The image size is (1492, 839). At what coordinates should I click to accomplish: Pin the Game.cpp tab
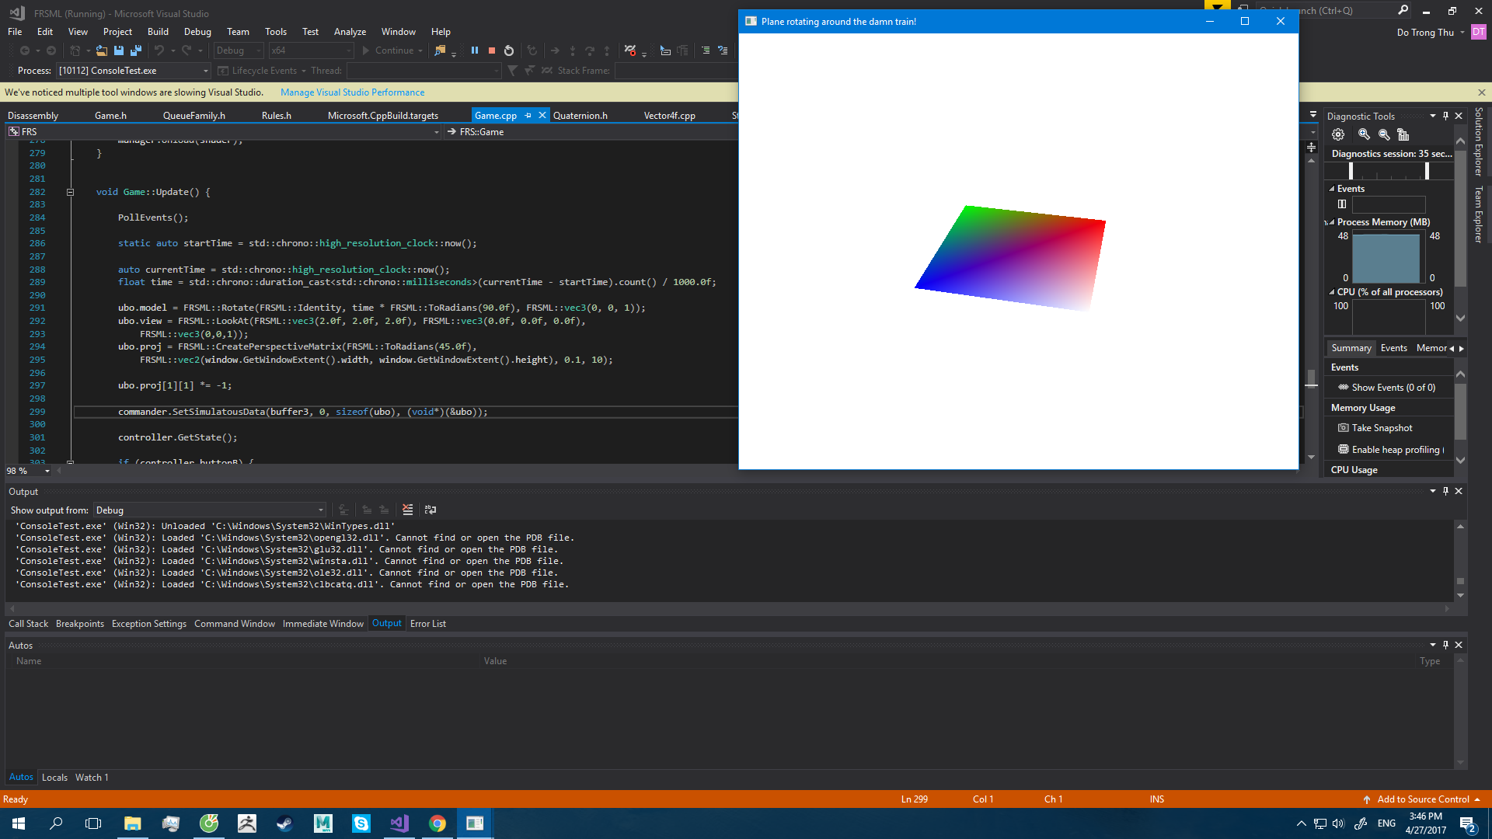[x=528, y=115]
